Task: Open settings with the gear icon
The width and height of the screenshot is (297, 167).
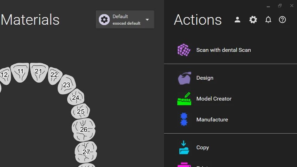Action: click(253, 20)
